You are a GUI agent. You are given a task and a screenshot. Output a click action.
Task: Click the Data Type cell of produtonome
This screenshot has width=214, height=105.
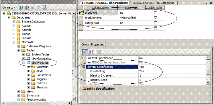coord(132,18)
